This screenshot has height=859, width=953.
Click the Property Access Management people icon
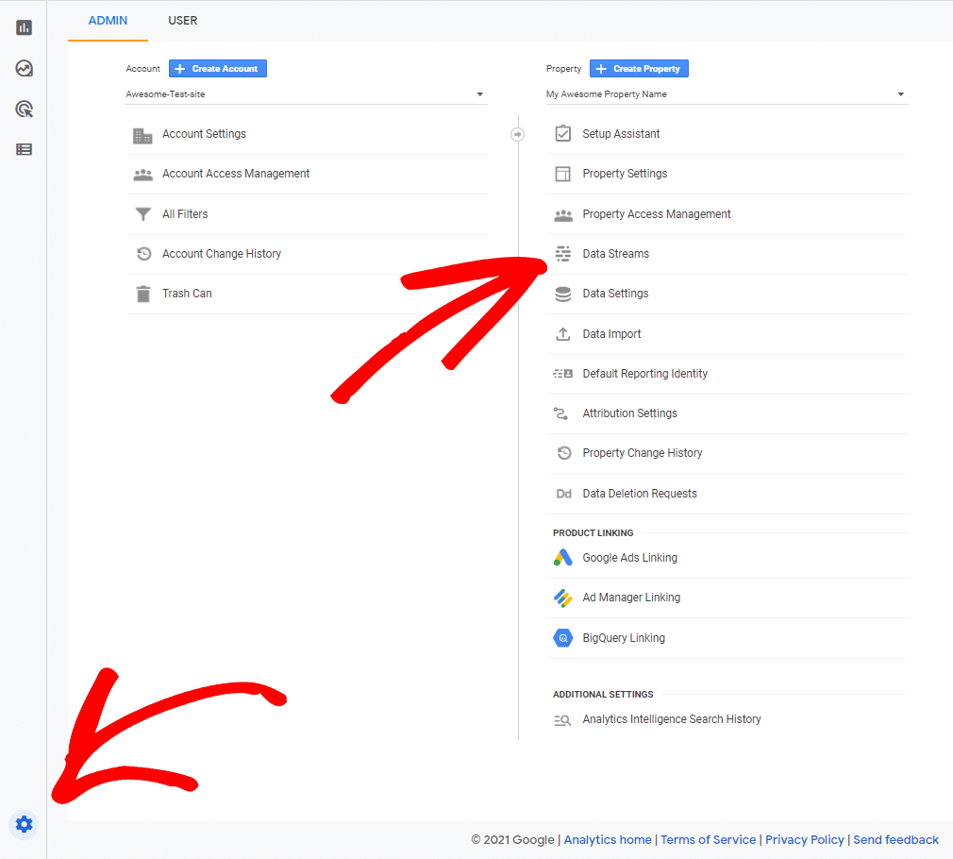[x=563, y=214]
